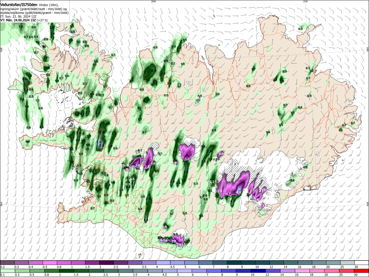Click the bright red swatch labeled 30 in lower legend
The image size is (369, 277).
point(362,271)
